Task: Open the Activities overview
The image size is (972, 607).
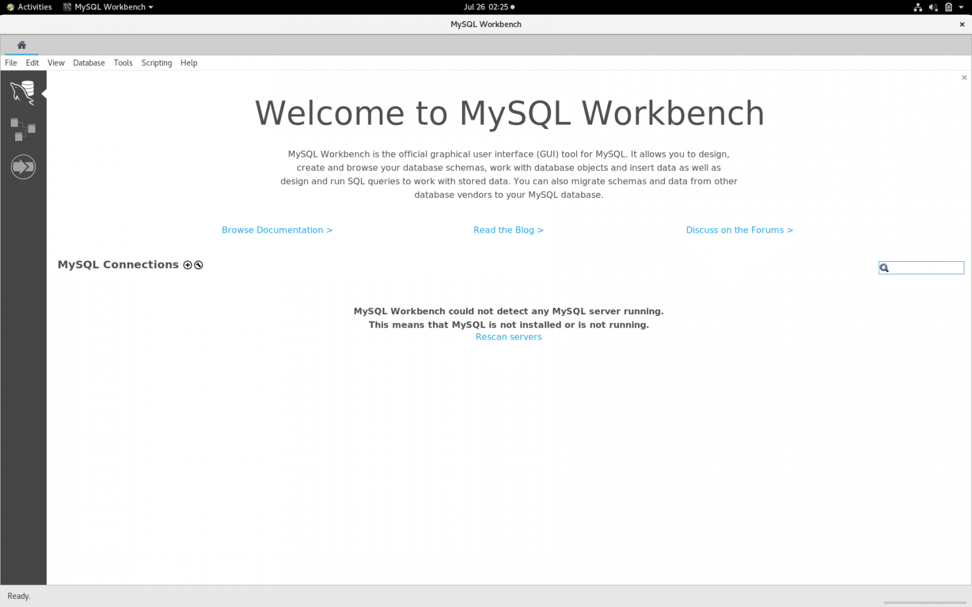Action: click(x=28, y=7)
